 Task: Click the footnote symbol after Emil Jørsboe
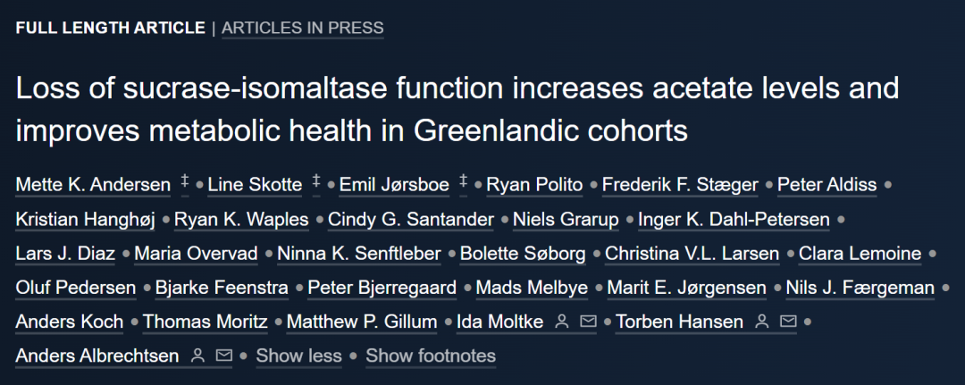point(464,182)
